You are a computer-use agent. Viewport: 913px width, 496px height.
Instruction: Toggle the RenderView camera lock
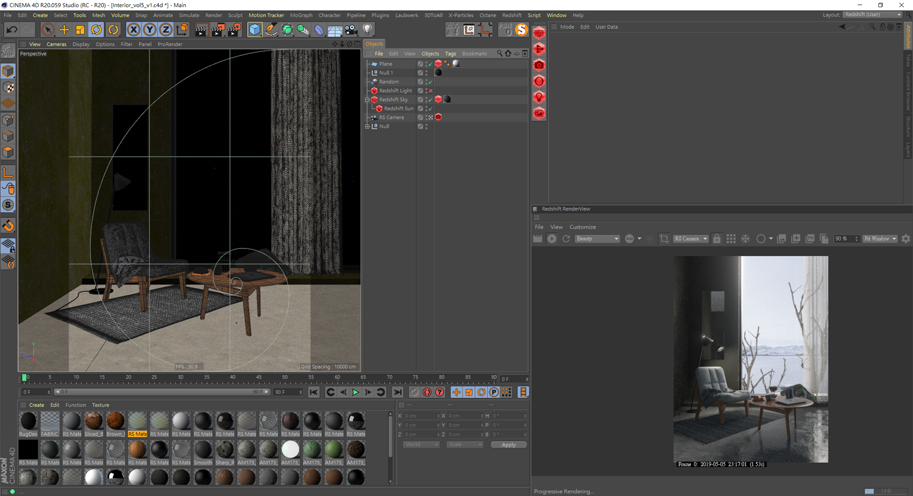(717, 239)
